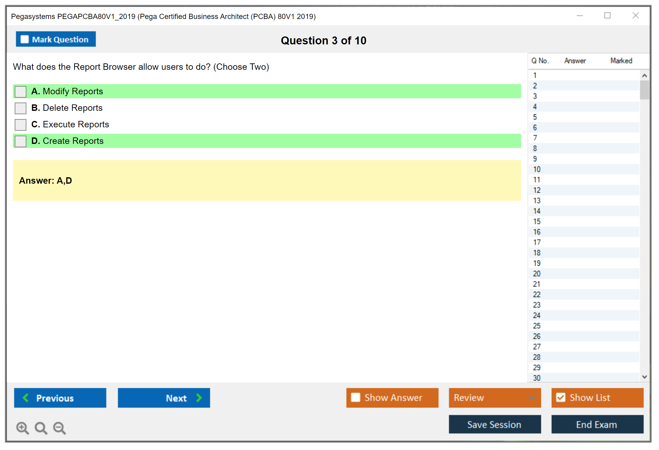Check option A Modify Reports
Image resolution: width=659 pixels, height=450 pixels.
click(21, 92)
